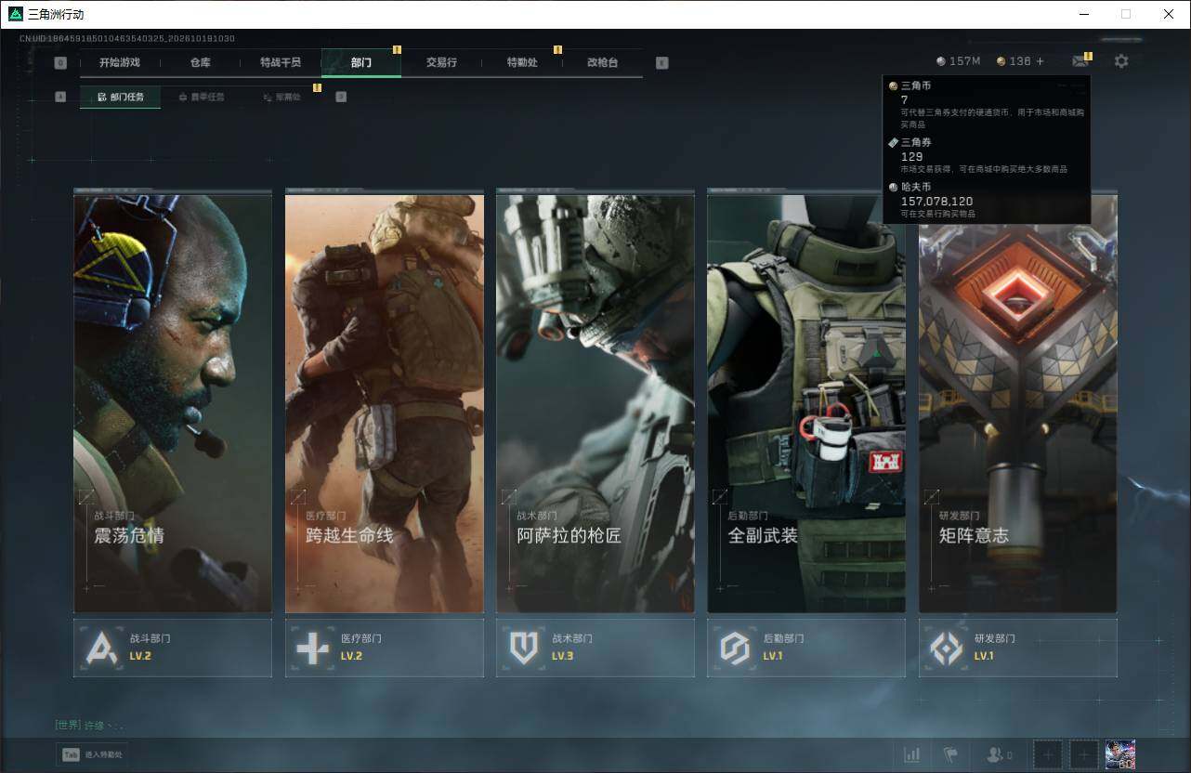This screenshot has height=773, width=1191.
Task: Click the 157M Havoc coin balance
Action: 958,61
